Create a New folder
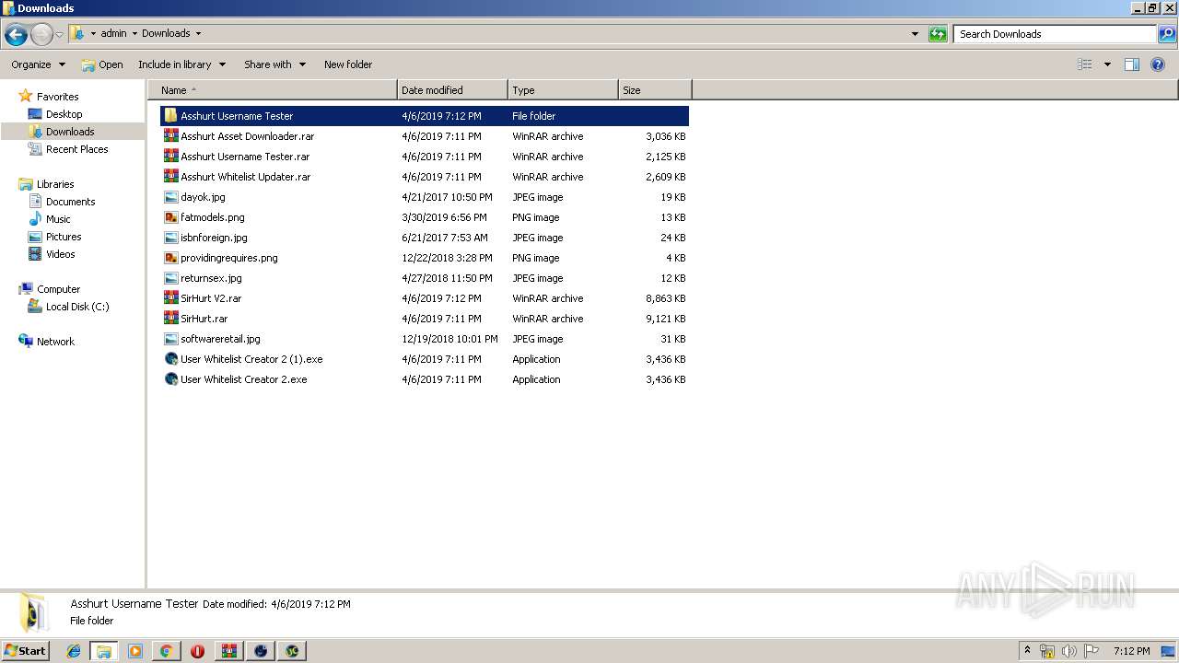This screenshot has width=1179, height=663. 348,64
